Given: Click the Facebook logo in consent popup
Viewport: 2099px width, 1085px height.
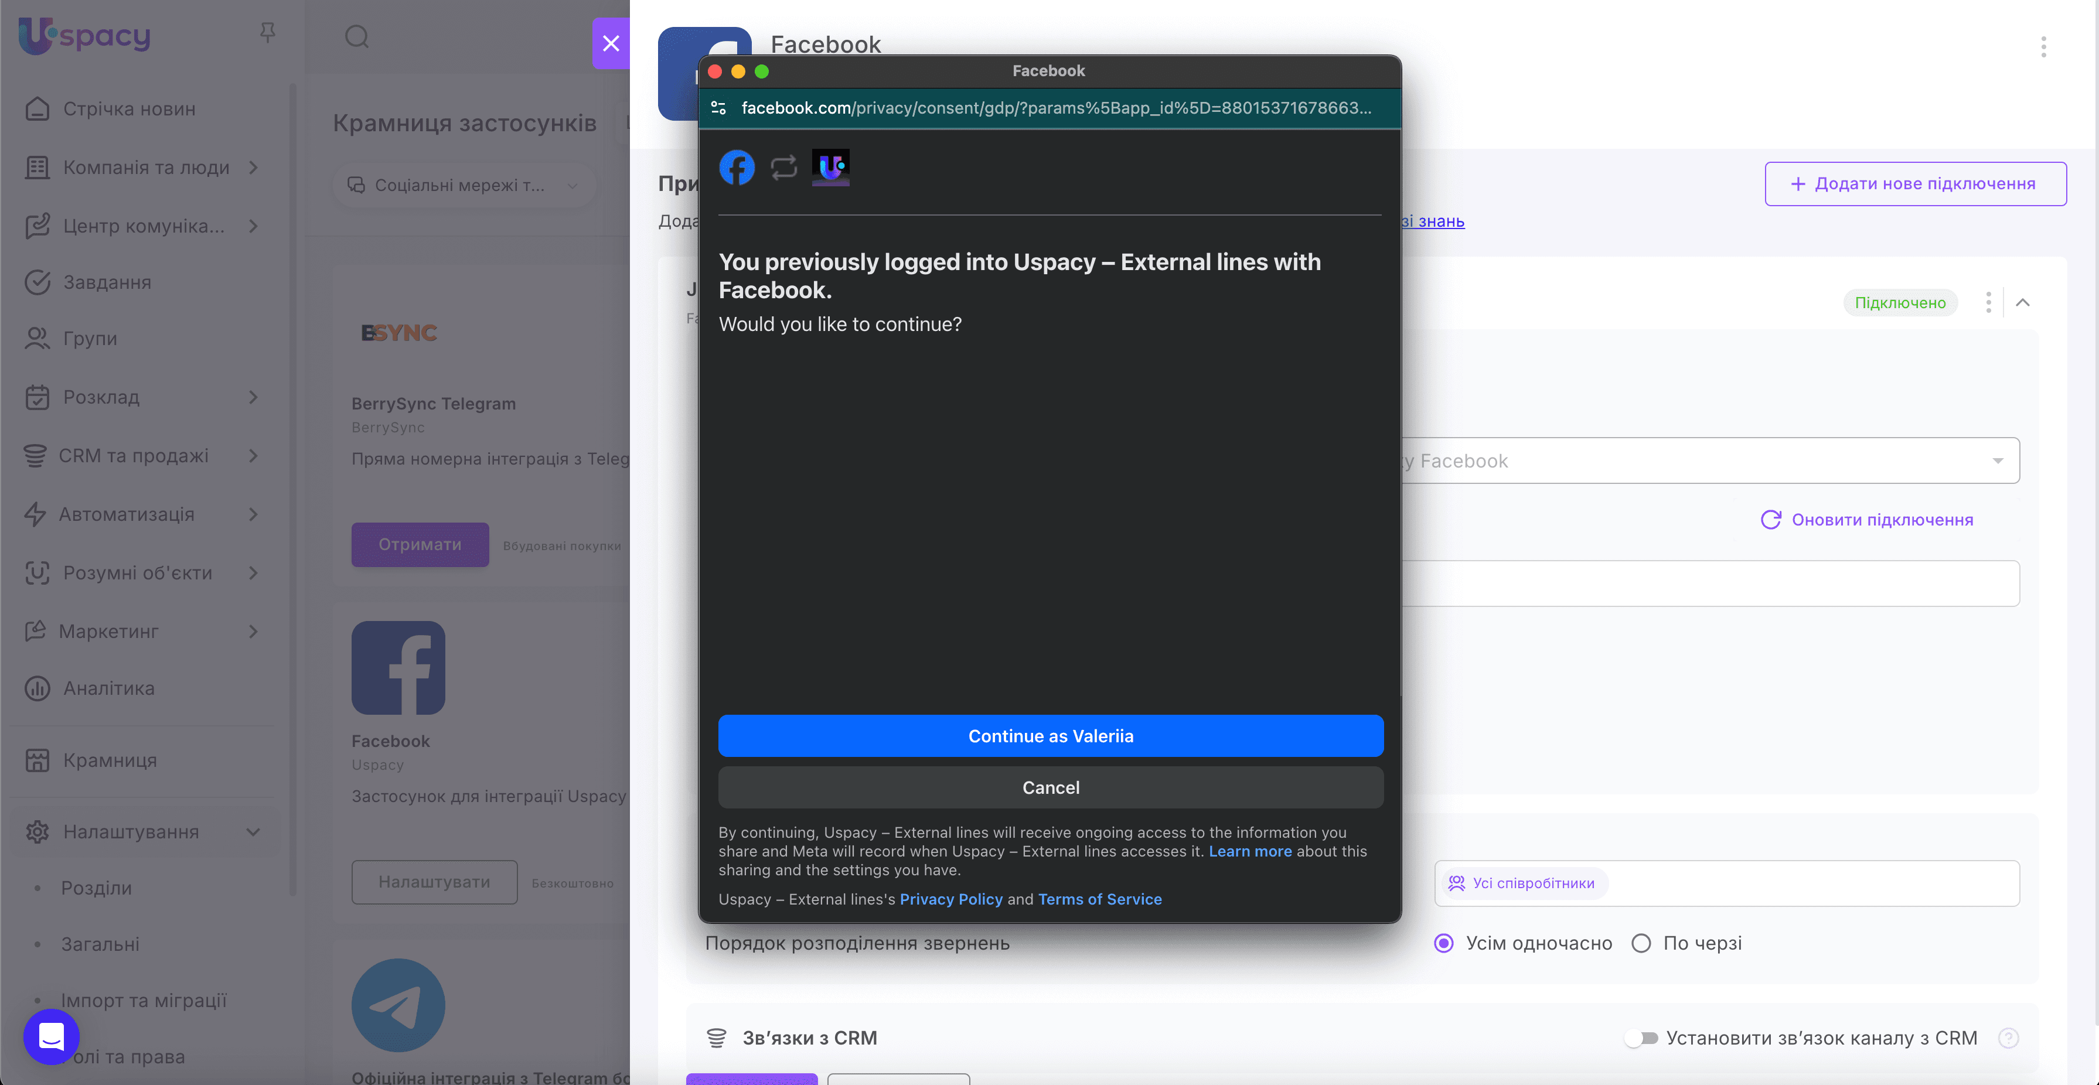Looking at the screenshot, I should click(737, 168).
